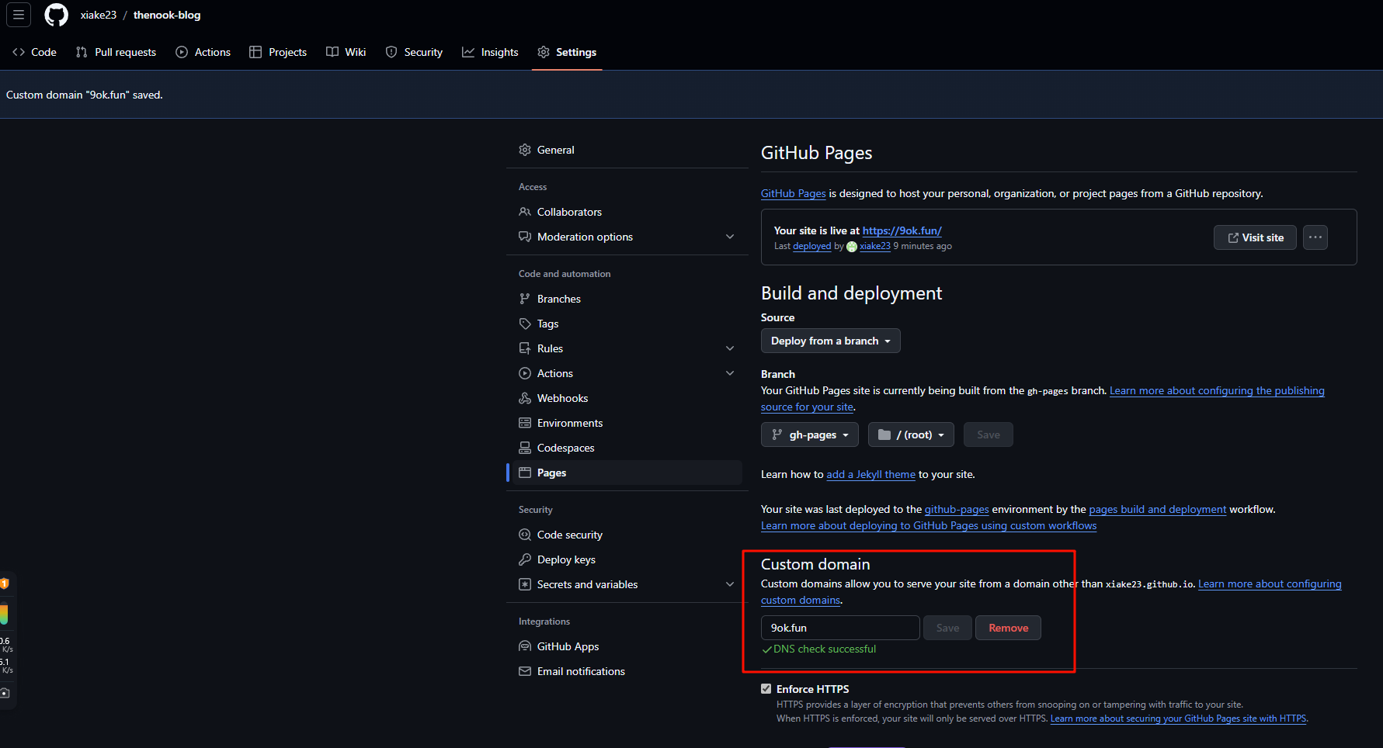
Task: Open the live site link https://9ok.fun/
Action: [x=902, y=230]
